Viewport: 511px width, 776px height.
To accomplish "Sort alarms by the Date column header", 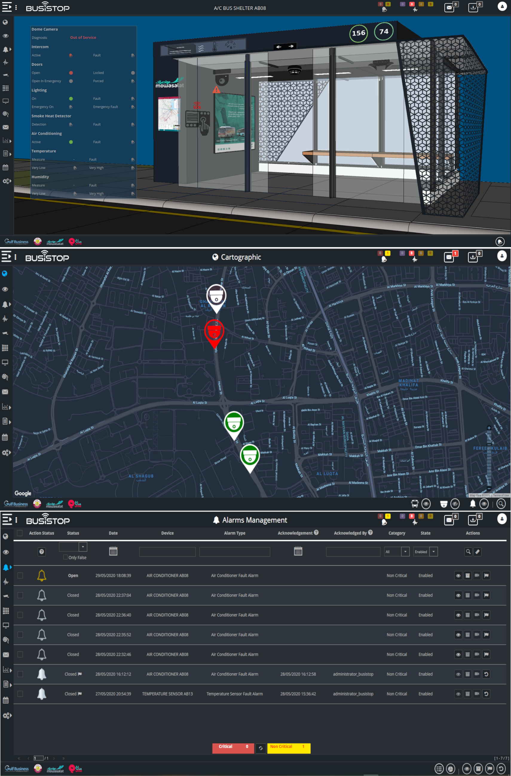I will (x=113, y=533).
